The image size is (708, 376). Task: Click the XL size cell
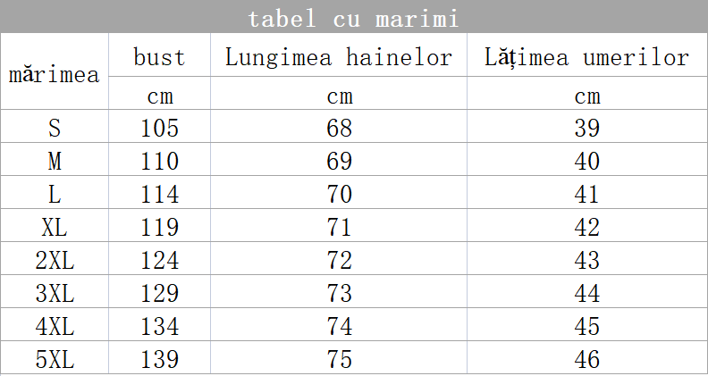pyautogui.click(x=55, y=227)
